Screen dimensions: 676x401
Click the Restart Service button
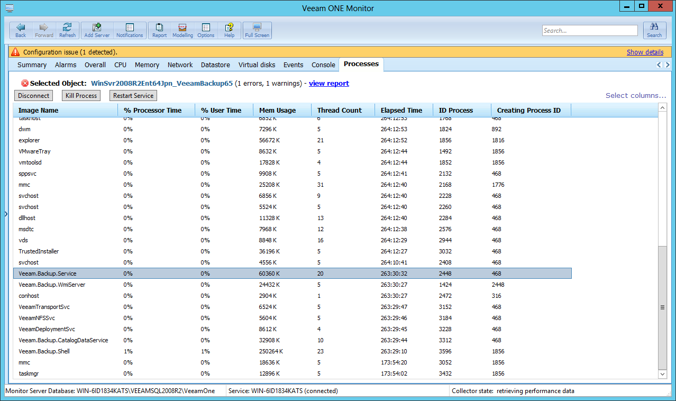[133, 95]
